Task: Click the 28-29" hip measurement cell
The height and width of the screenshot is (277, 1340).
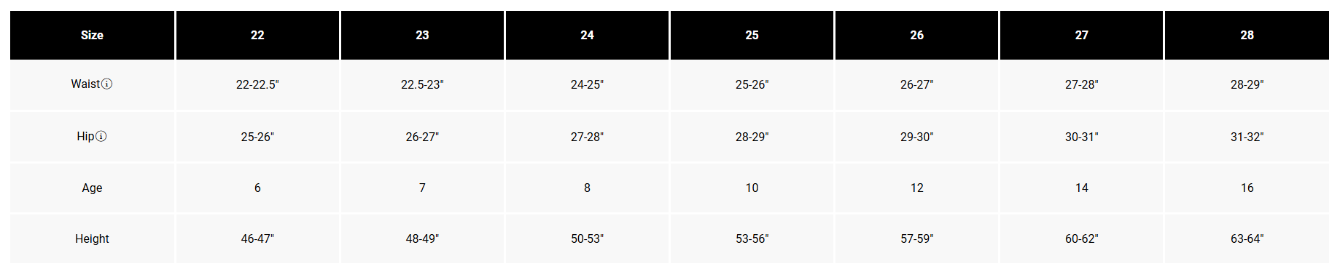Action: (752, 137)
